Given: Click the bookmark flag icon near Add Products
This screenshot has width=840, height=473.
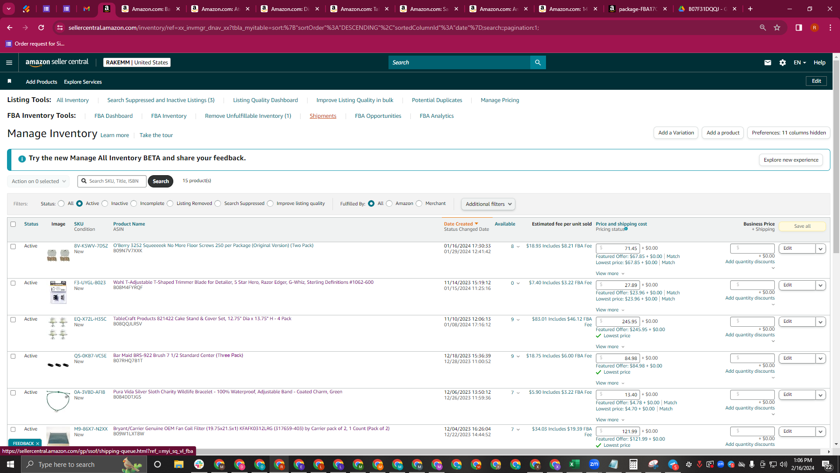Looking at the screenshot, I should 10,81.
